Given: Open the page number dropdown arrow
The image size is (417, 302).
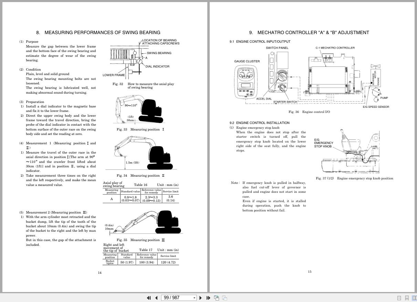Looking at the screenshot, I should click(x=194, y=298).
